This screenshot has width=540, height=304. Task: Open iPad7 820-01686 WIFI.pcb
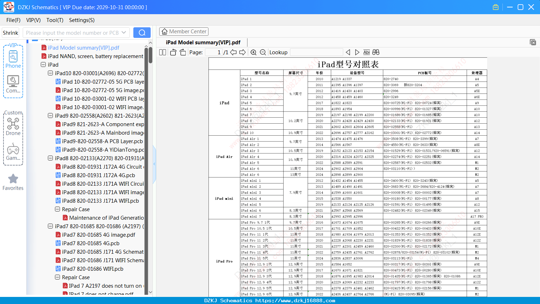click(x=93, y=269)
